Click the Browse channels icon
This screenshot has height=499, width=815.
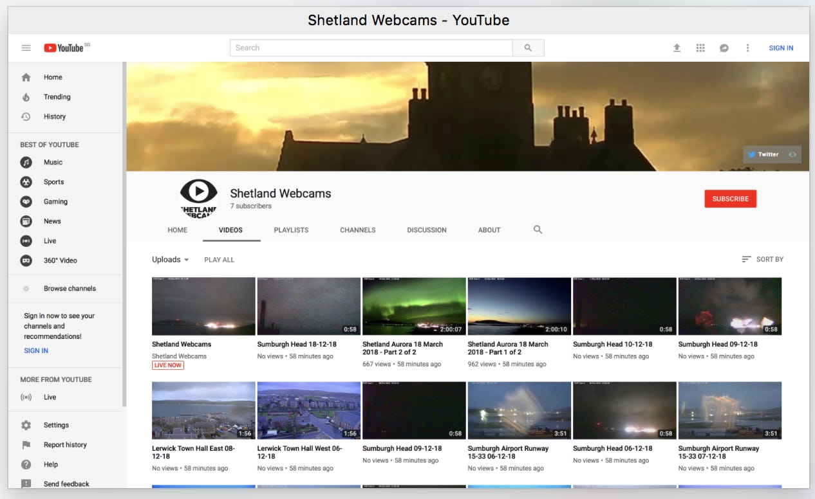pyautogui.click(x=26, y=289)
